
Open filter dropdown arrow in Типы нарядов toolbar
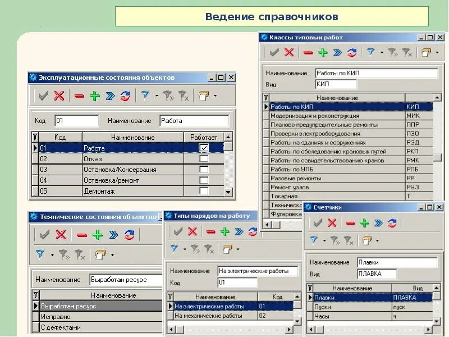coord(185,249)
